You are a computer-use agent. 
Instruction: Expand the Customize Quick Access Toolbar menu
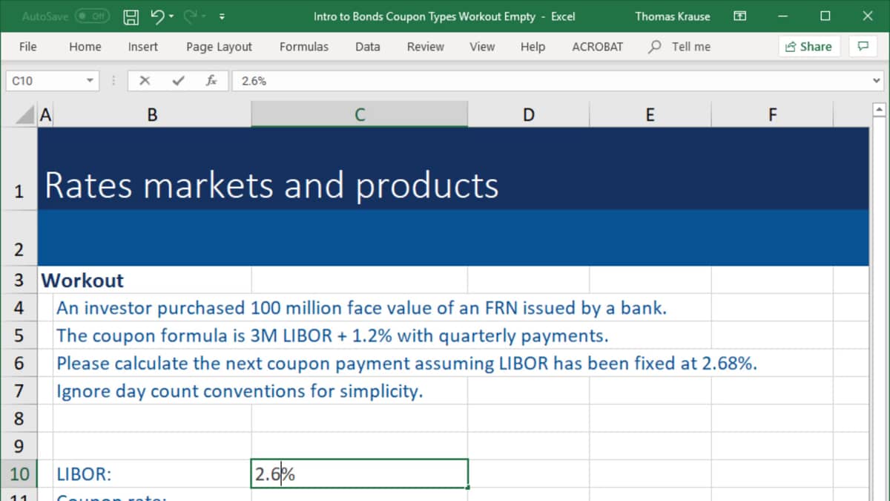pos(222,16)
